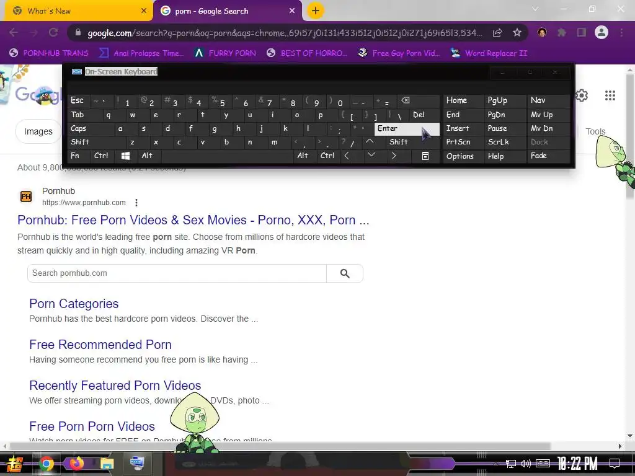Open the Chrome profile avatar
The width and height of the screenshot is (635, 476).
coord(602,33)
